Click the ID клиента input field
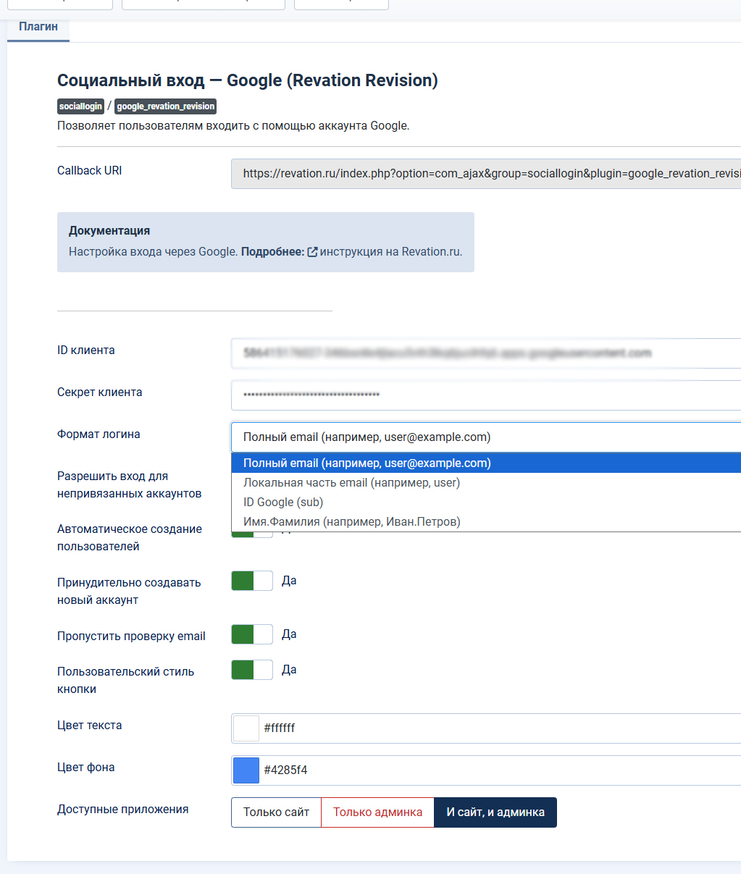741x874 pixels. [x=485, y=353]
